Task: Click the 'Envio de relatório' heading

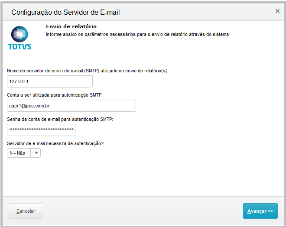Action: [x=71, y=27]
